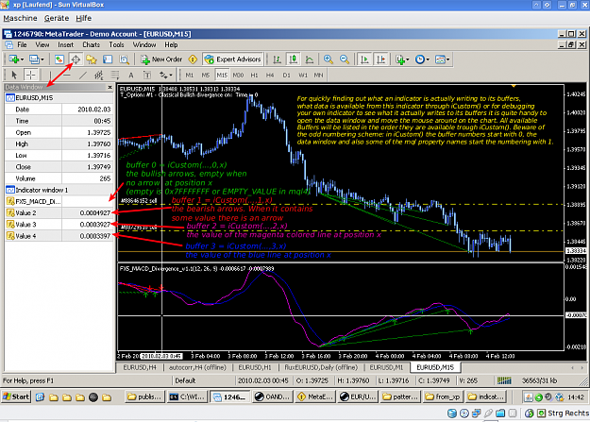590x422 pixels.
Task: Switch to line chart icon
Action: pos(310,59)
